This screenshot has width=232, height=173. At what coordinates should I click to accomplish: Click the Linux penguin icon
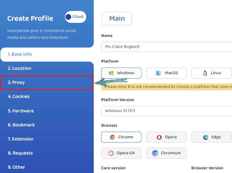(205, 73)
